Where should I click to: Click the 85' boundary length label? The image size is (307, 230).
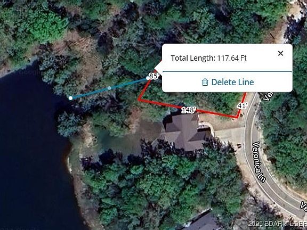153,76
